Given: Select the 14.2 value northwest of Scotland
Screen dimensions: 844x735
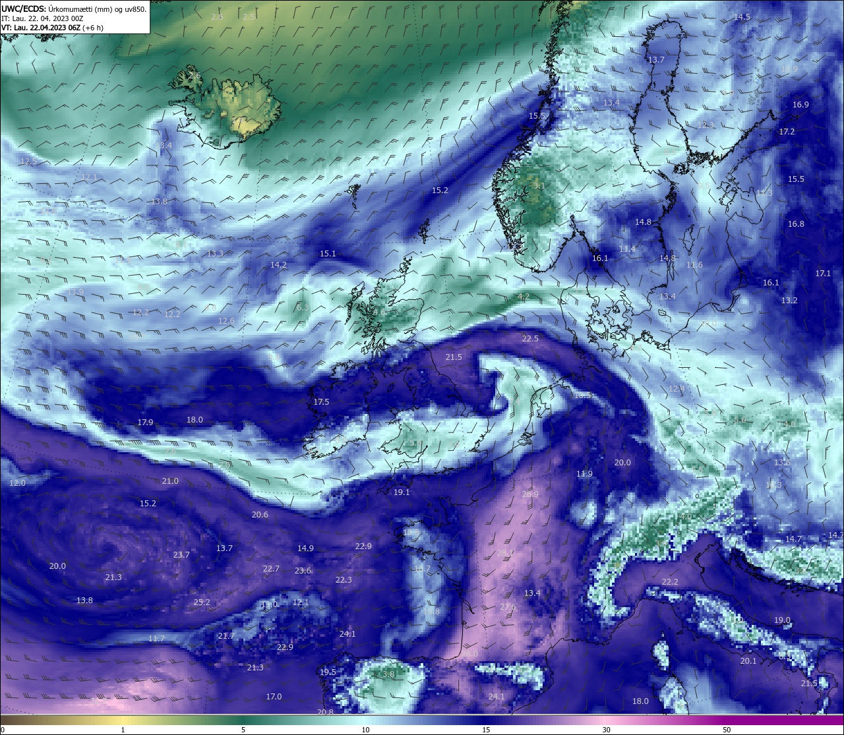Looking at the screenshot, I should 278,265.
